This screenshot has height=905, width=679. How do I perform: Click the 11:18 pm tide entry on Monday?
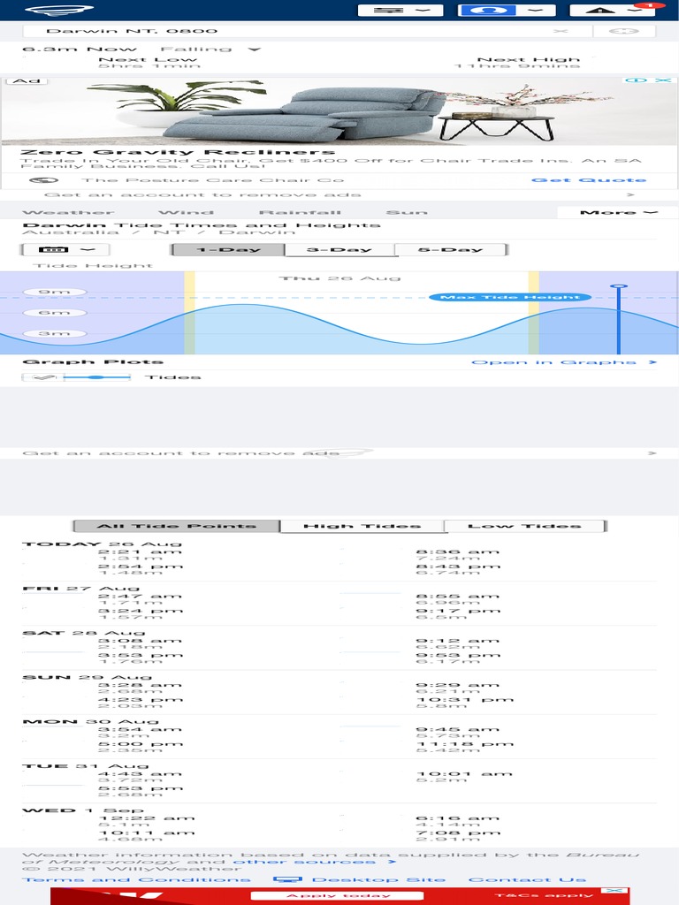(464, 748)
